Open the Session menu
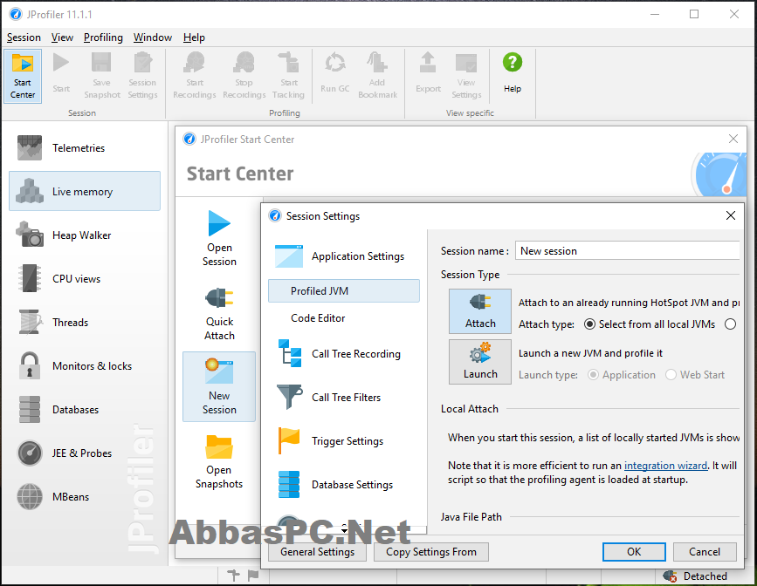This screenshot has height=586, width=757. (24, 37)
